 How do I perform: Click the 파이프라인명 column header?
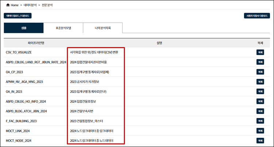pos(36,43)
